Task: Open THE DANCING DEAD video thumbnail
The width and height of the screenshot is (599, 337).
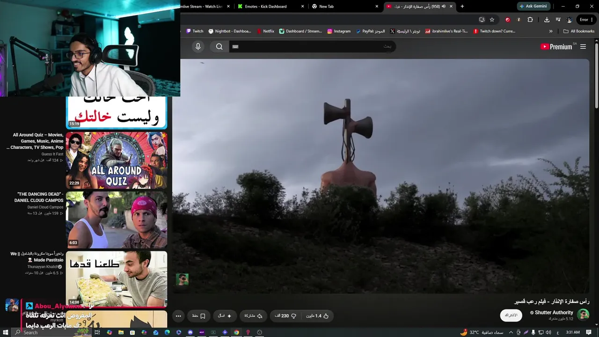Action: pyautogui.click(x=117, y=220)
